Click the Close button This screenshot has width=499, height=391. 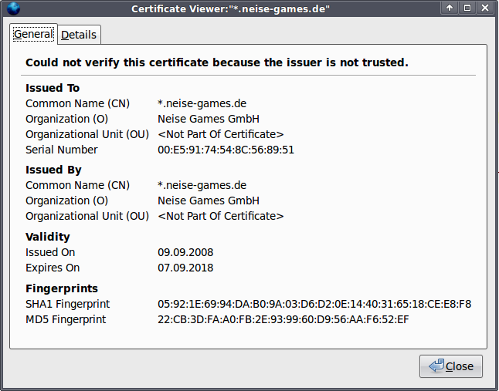(x=451, y=366)
